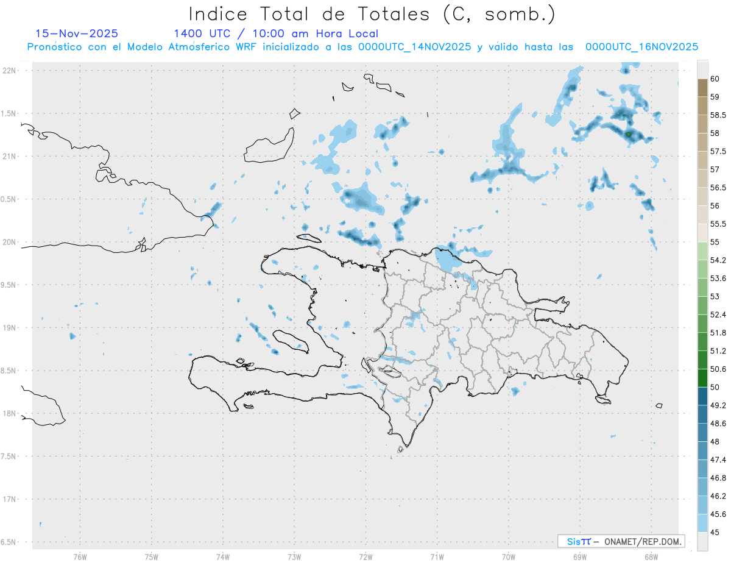The width and height of the screenshot is (731, 565).
Task: Click the colorbar value 53.6
Action: pos(718,279)
